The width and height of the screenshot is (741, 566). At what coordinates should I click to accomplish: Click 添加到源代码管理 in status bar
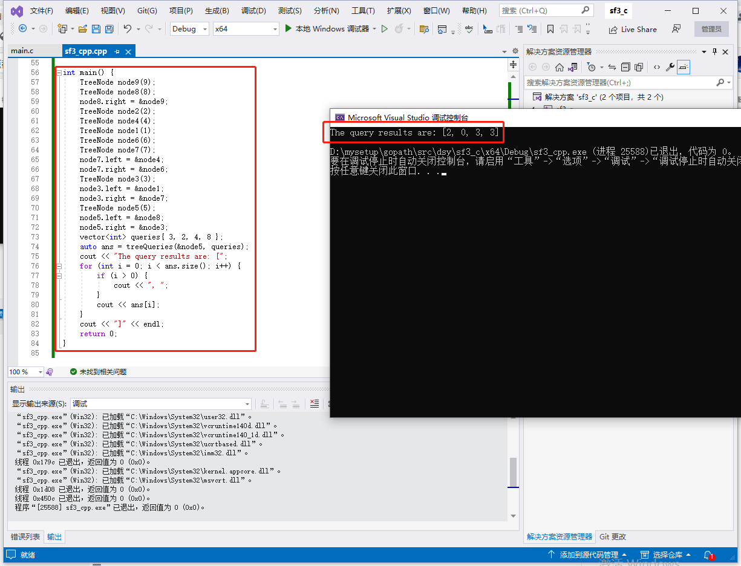pos(587,555)
